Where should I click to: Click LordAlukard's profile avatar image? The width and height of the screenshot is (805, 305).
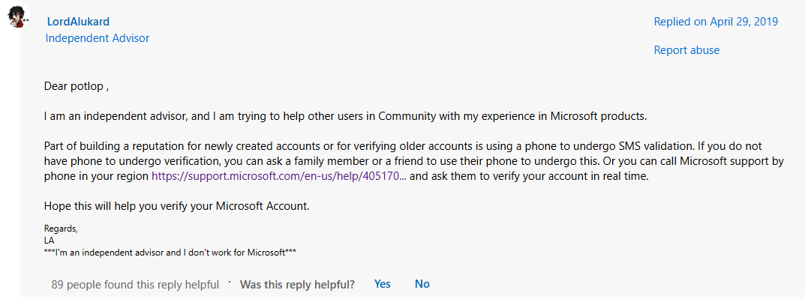(18, 17)
